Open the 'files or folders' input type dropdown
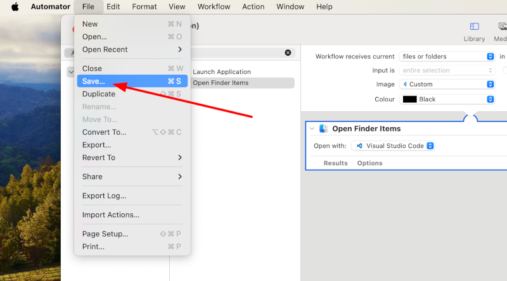 (x=447, y=56)
